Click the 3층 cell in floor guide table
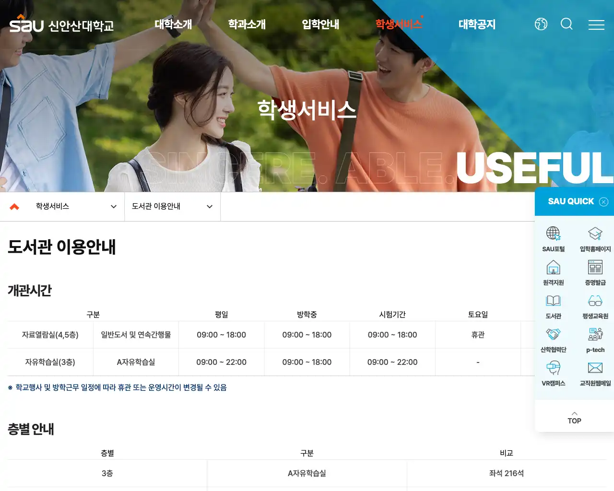 107,473
